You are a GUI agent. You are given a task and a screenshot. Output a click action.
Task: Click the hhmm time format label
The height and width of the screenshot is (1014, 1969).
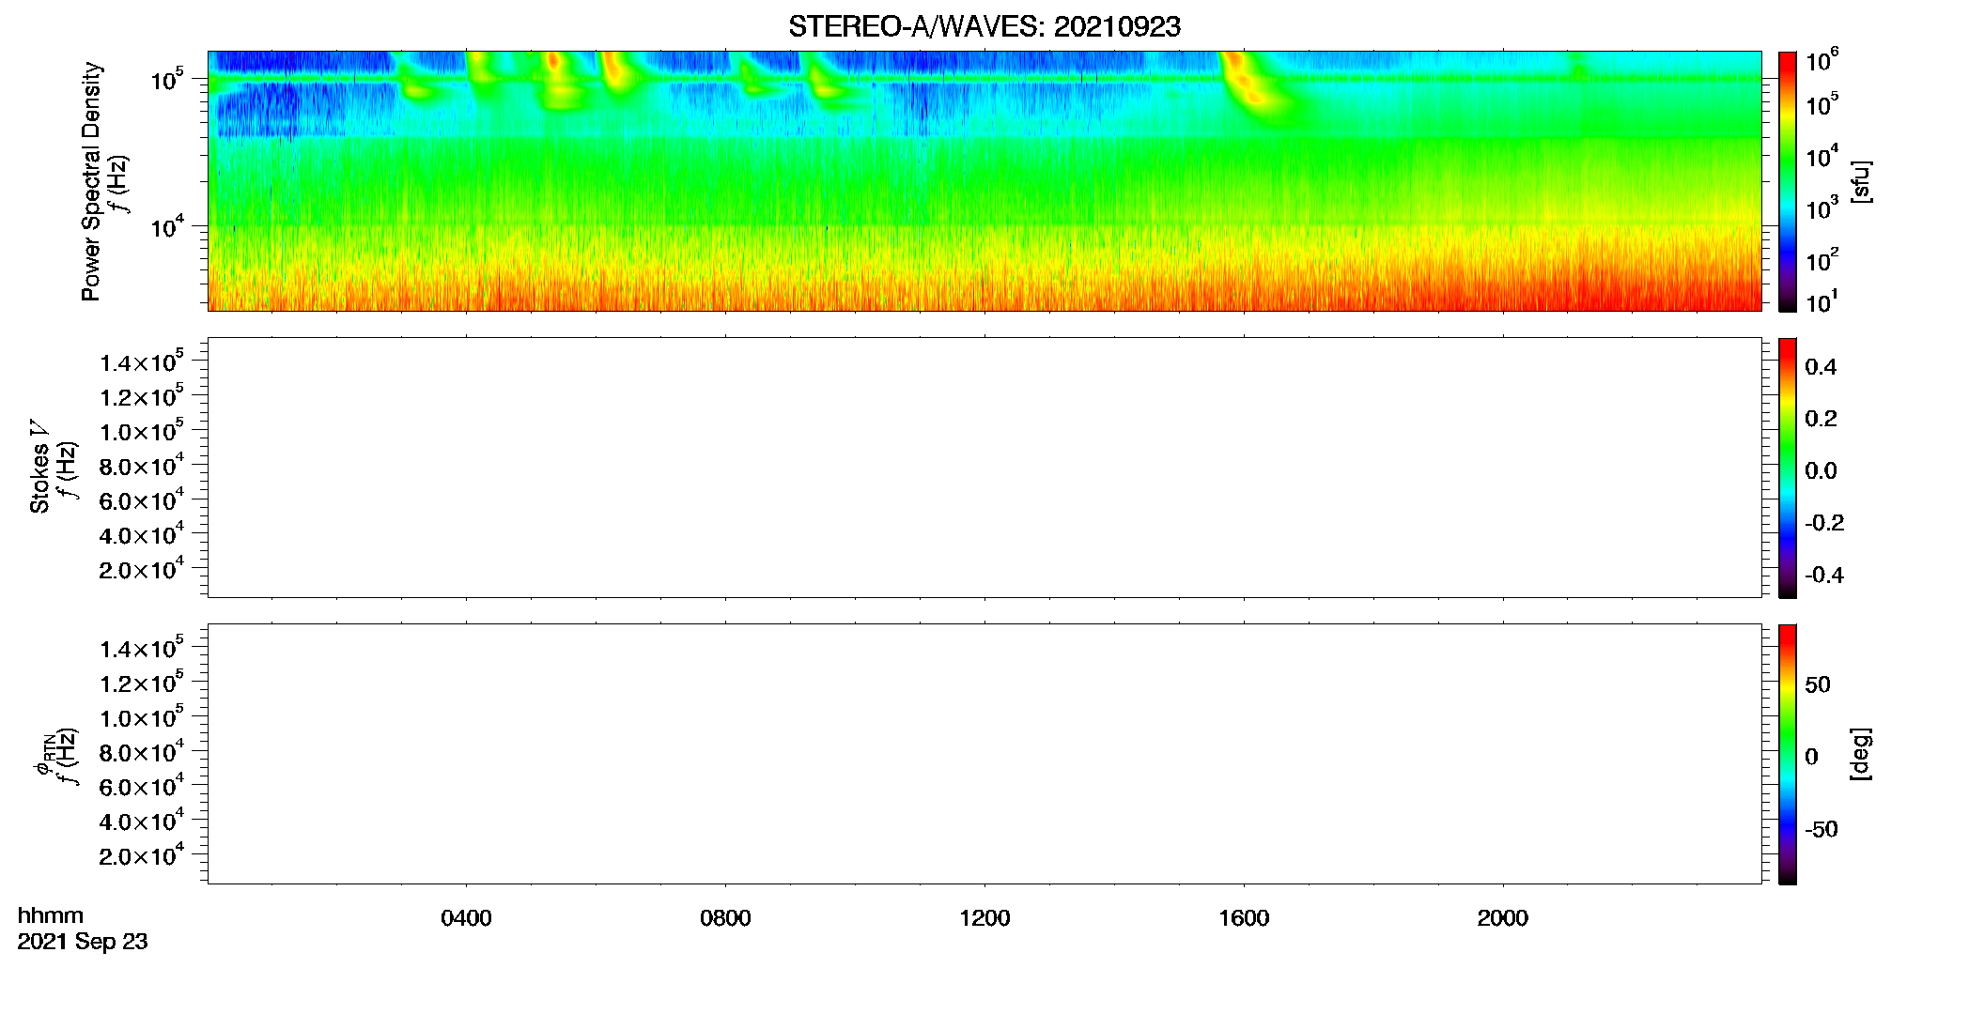(x=50, y=915)
